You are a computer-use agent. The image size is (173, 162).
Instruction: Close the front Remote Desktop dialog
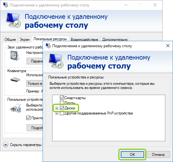click(168, 46)
